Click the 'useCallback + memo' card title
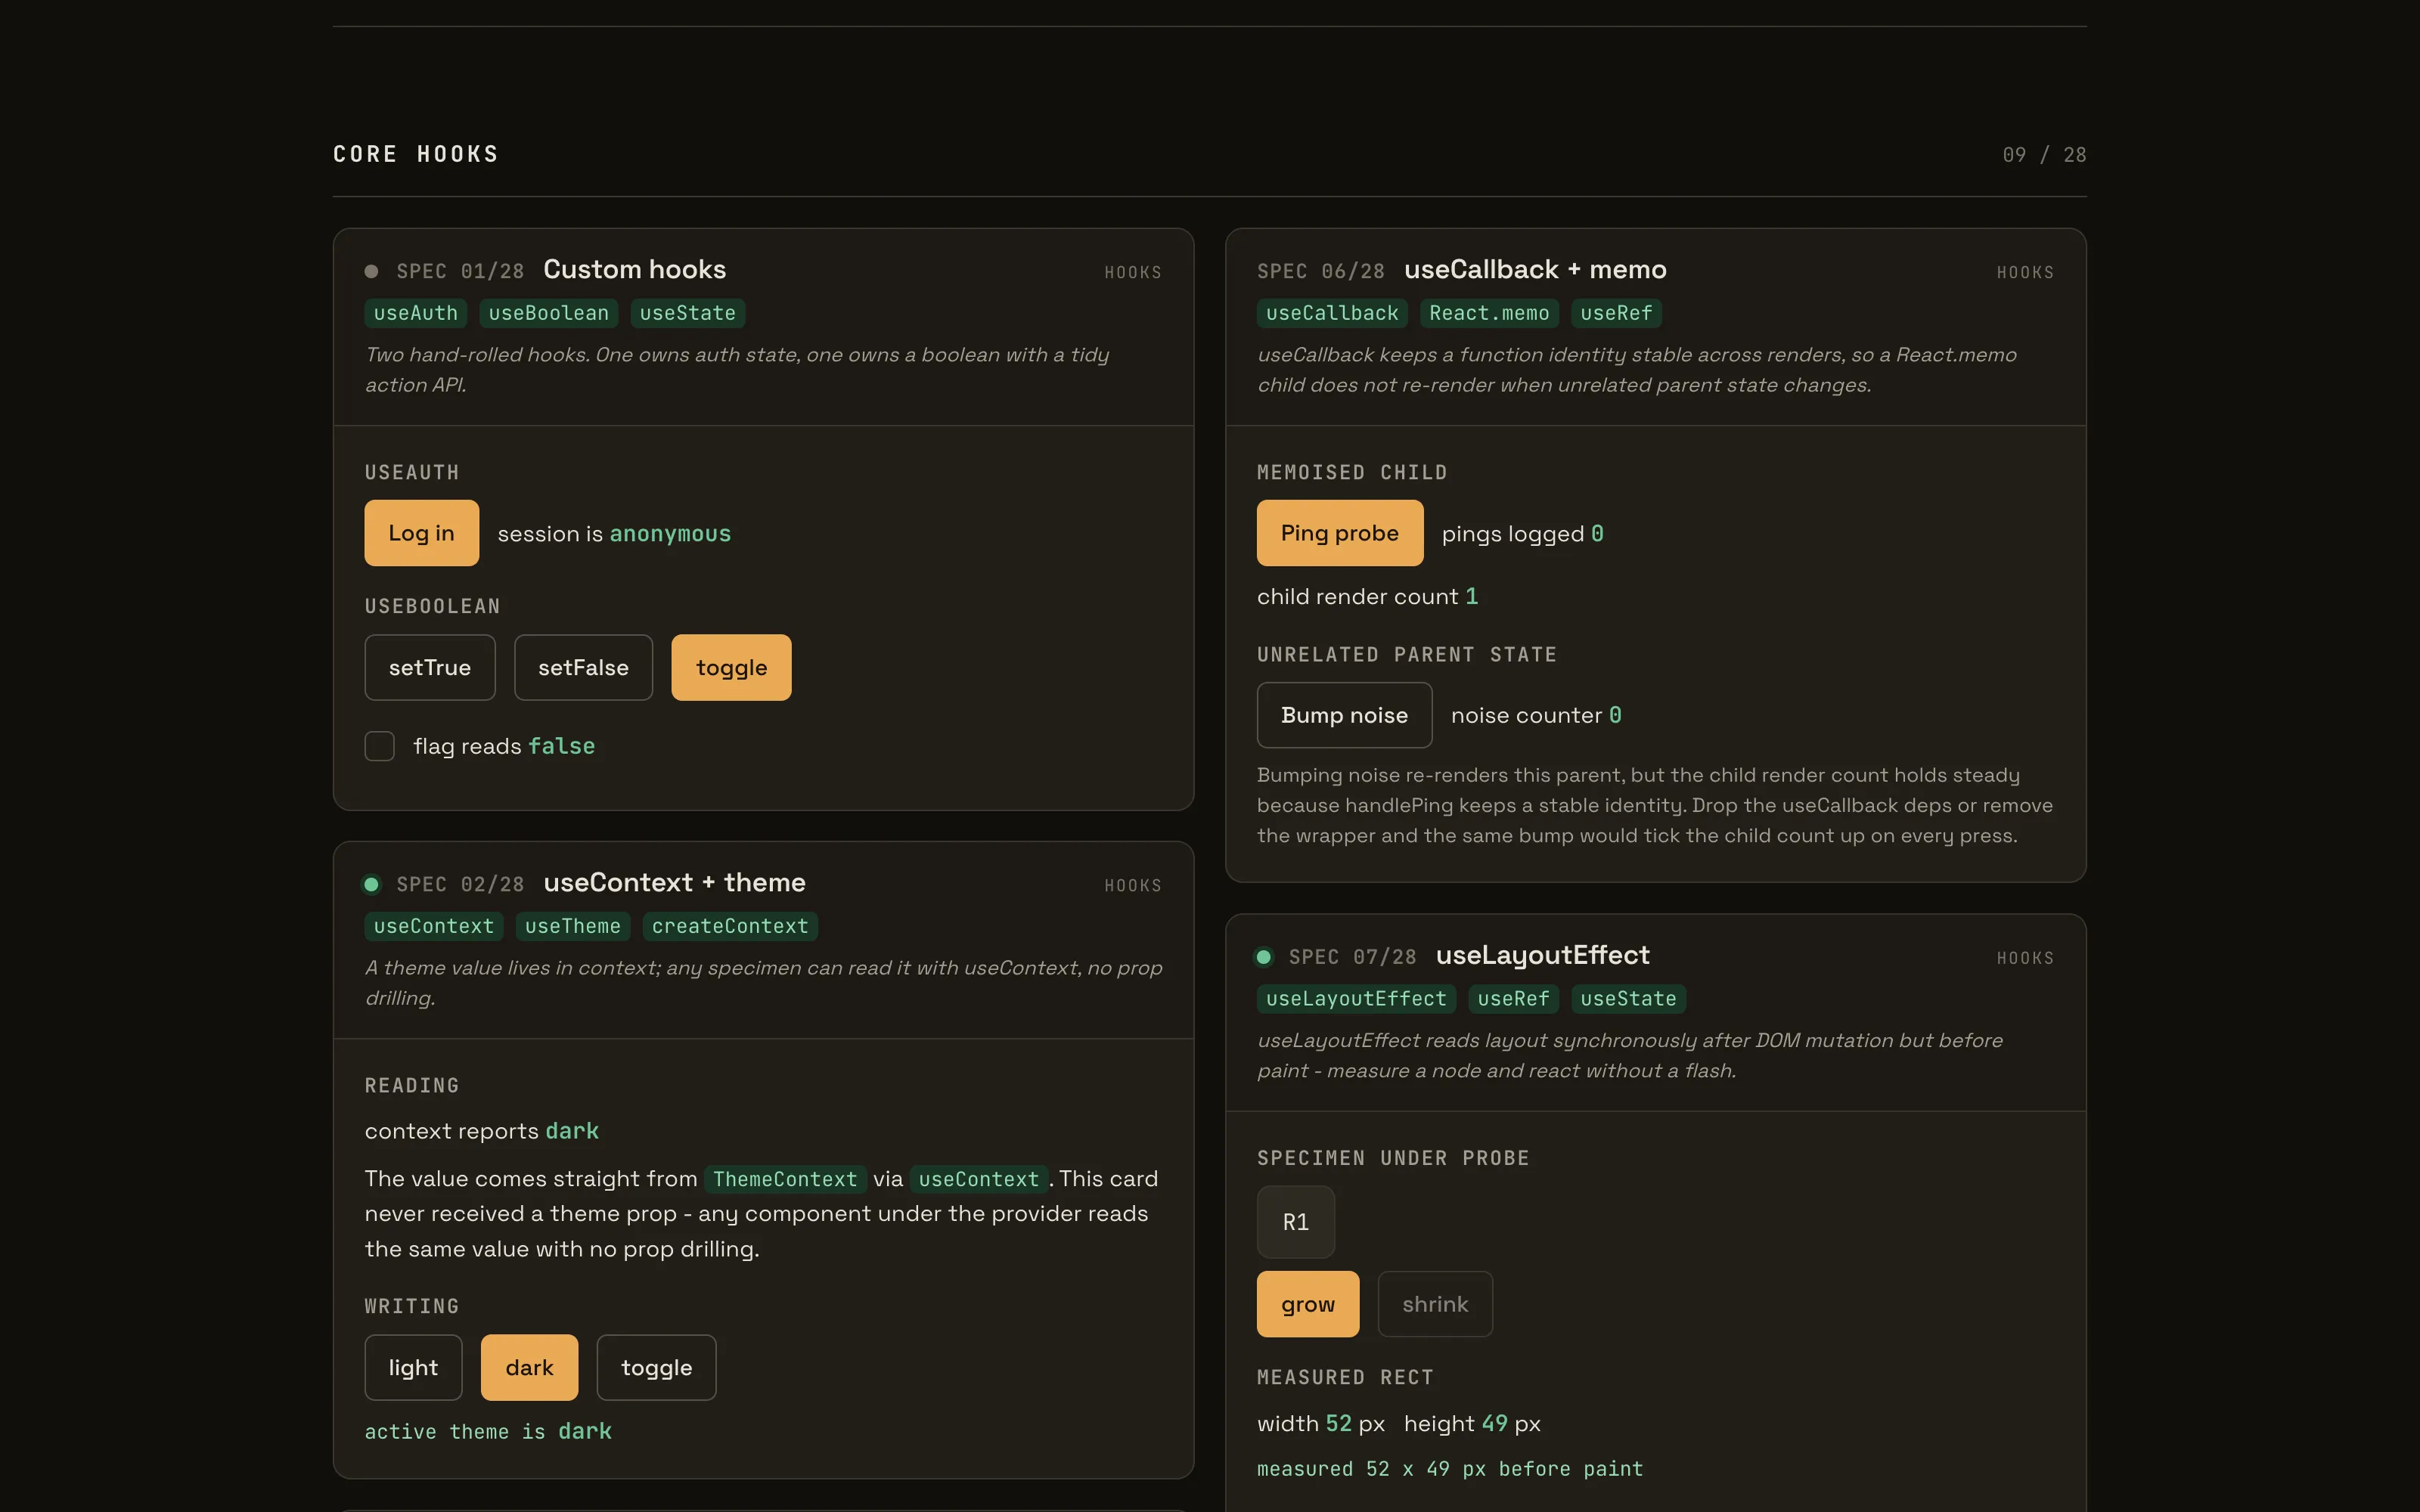The height and width of the screenshot is (1512, 2420). click(x=1535, y=270)
